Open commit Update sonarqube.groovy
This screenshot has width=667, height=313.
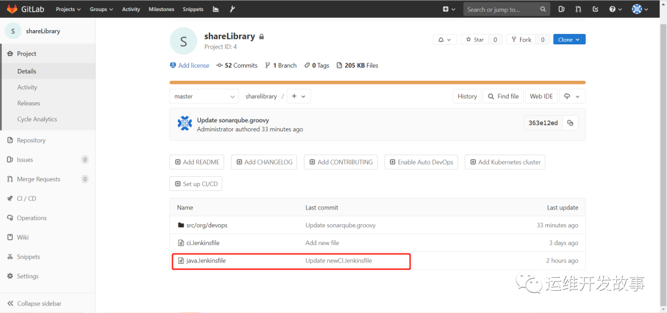(233, 120)
